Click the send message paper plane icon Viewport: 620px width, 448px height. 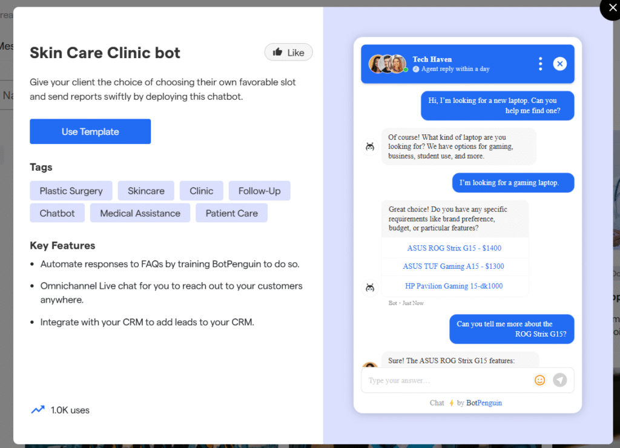click(560, 380)
